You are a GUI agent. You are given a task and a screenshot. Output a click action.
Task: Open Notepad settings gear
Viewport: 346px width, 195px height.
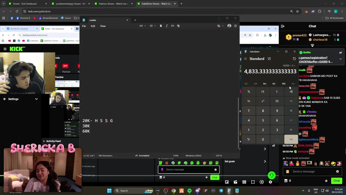(x=235, y=26)
